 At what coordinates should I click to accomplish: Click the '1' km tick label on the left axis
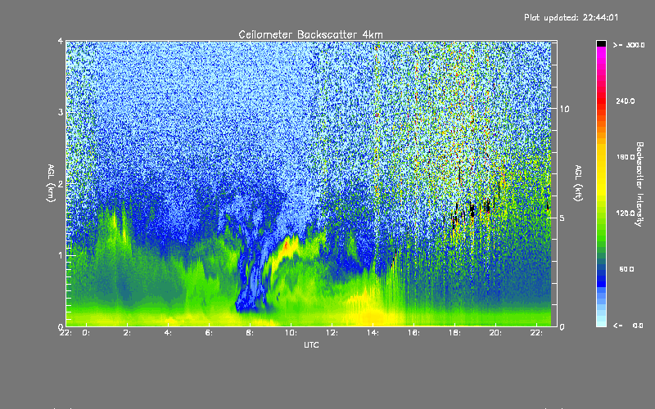61,255
